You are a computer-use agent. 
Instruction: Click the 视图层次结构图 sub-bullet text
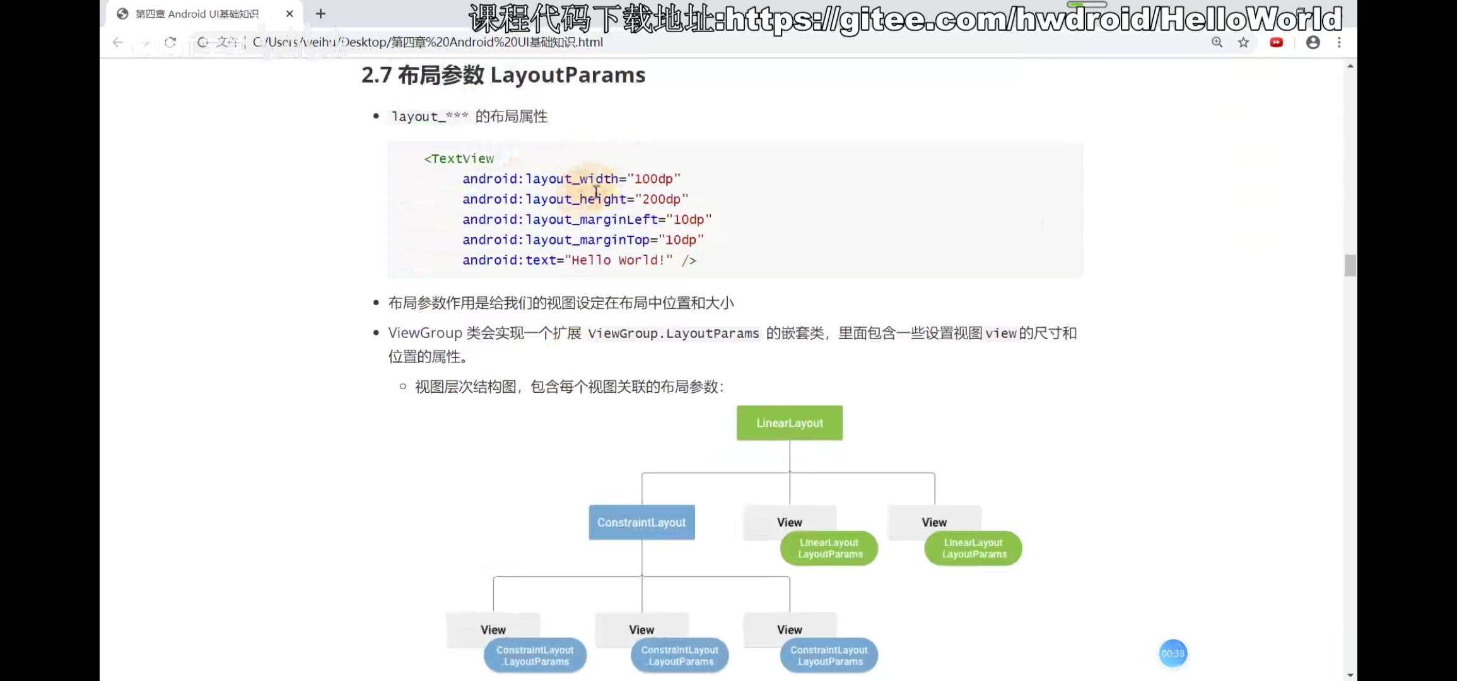click(570, 387)
